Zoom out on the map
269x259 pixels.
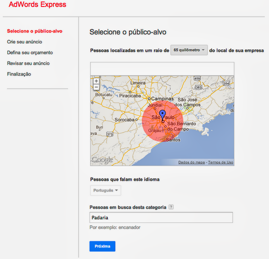pos(96,87)
